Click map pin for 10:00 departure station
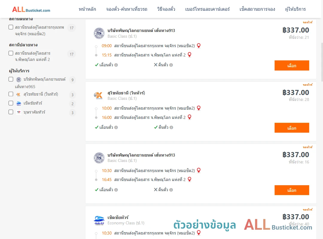This screenshot has width=323, height=239. 199,108
